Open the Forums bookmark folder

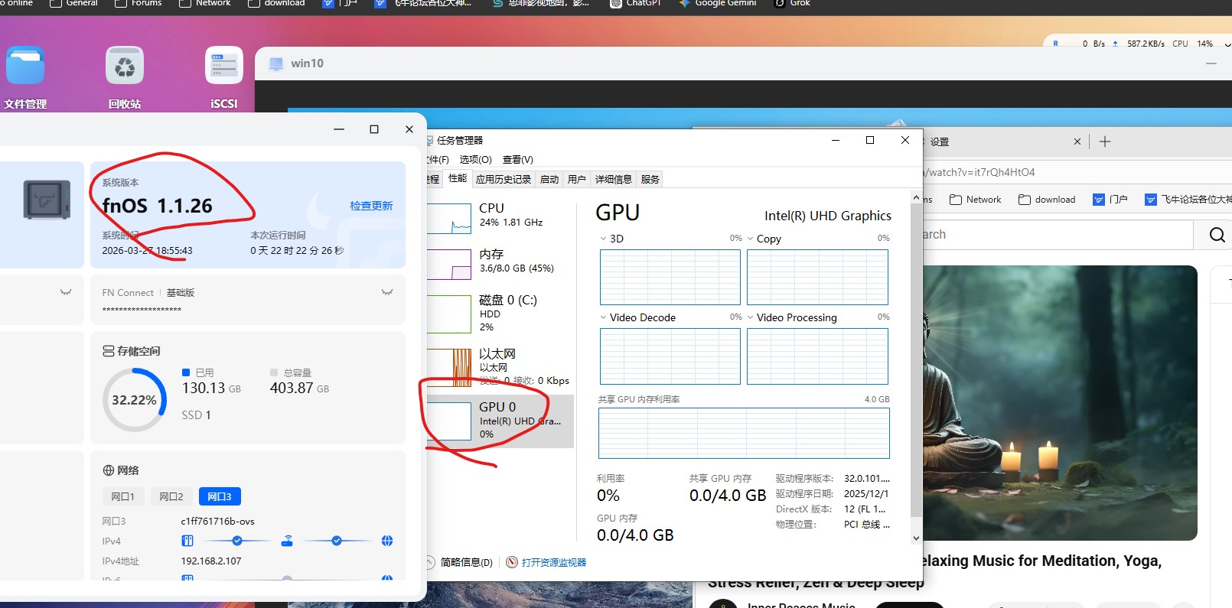[x=139, y=3]
